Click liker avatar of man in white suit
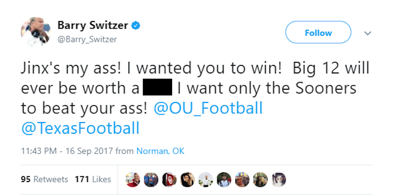The image size is (396, 196). 205,179
